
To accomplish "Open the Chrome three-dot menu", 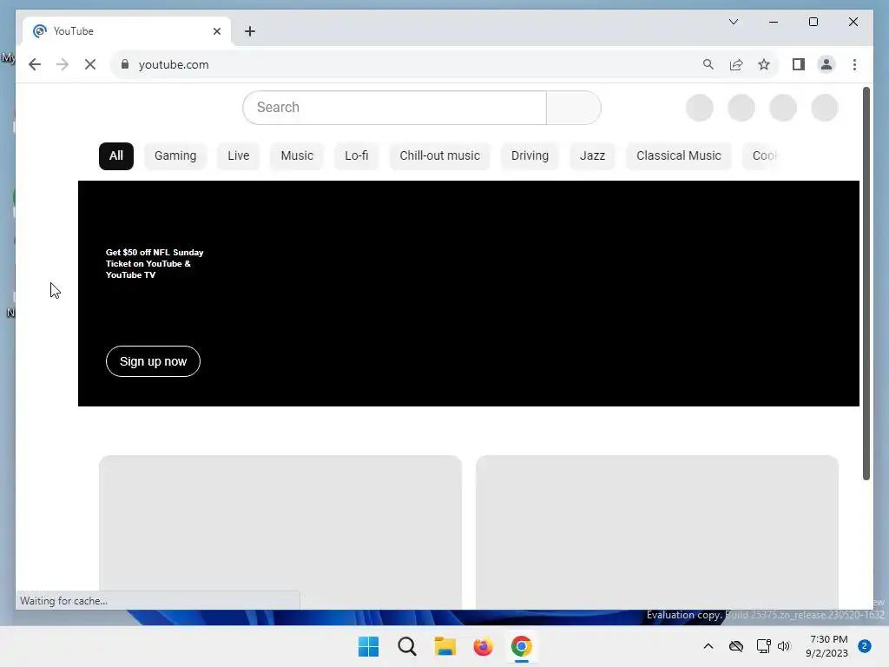I will pyautogui.click(x=854, y=64).
